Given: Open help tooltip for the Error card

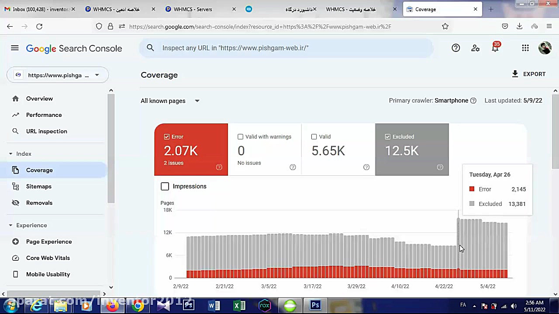Looking at the screenshot, I should coord(219,167).
